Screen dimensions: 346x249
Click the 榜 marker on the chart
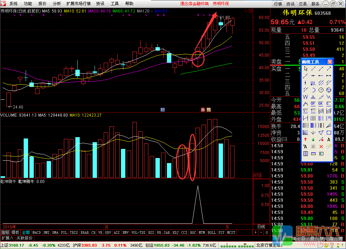tap(208, 110)
